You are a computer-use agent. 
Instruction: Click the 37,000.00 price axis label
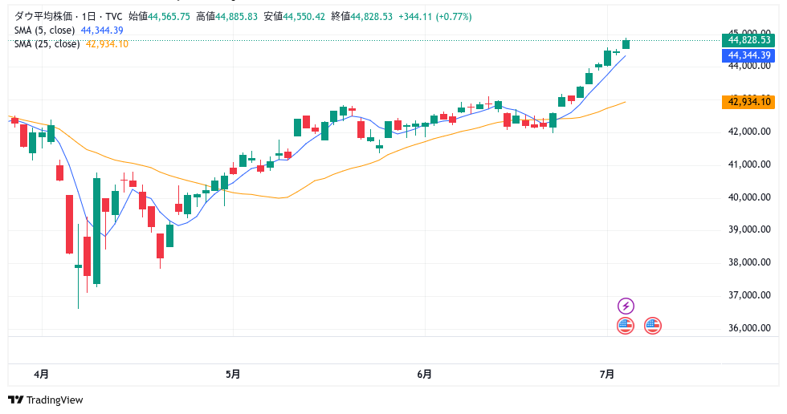[749, 295]
